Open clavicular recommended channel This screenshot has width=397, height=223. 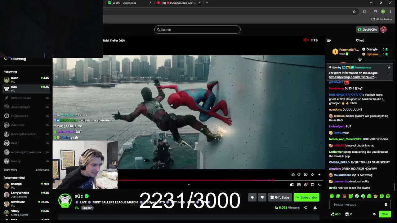(26, 203)
